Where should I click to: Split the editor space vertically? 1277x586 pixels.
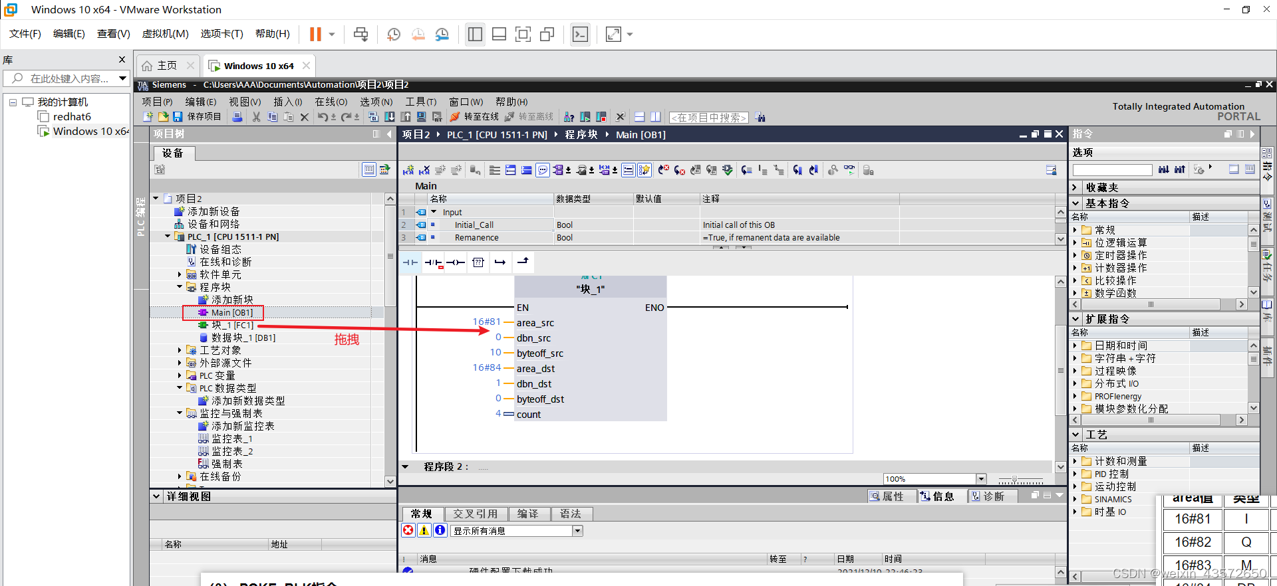(x=655, y=117)
